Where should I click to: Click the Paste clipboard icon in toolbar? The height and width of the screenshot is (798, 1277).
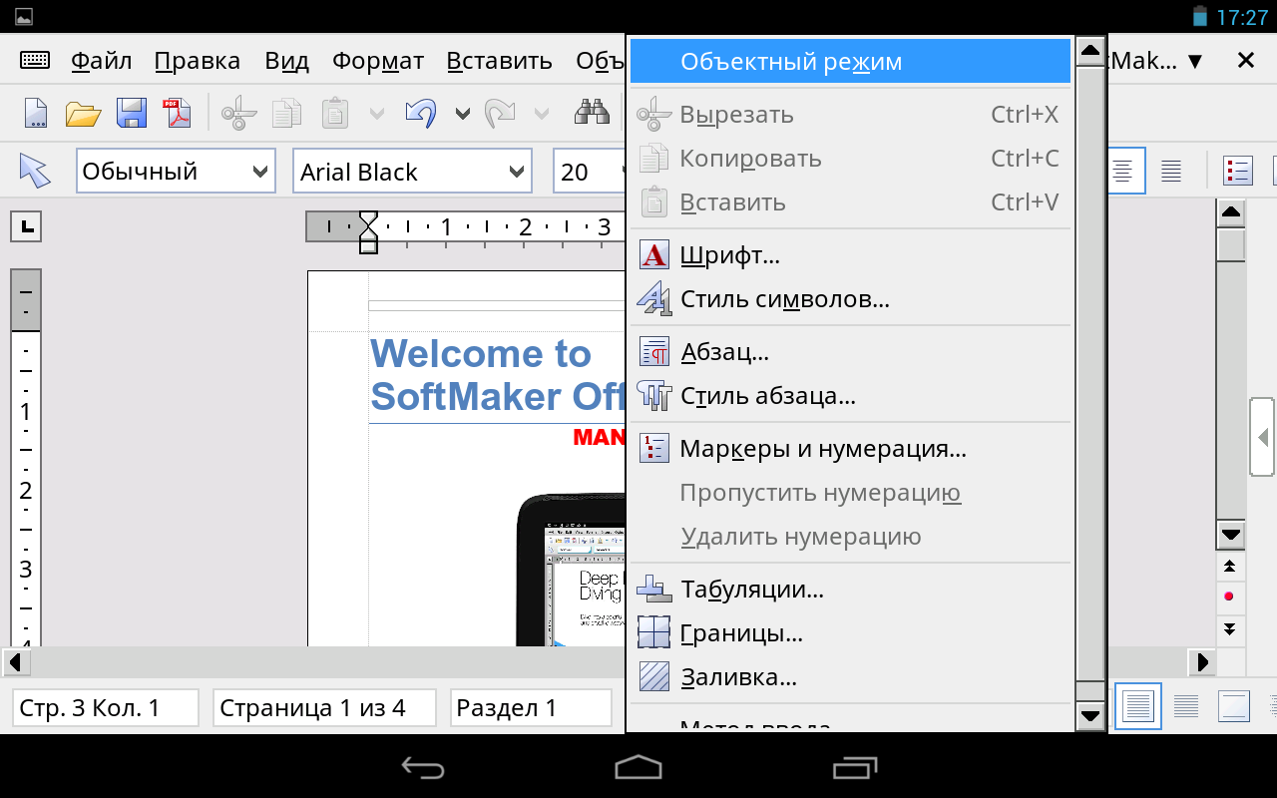pyautogui.click(x=335, y=113)
